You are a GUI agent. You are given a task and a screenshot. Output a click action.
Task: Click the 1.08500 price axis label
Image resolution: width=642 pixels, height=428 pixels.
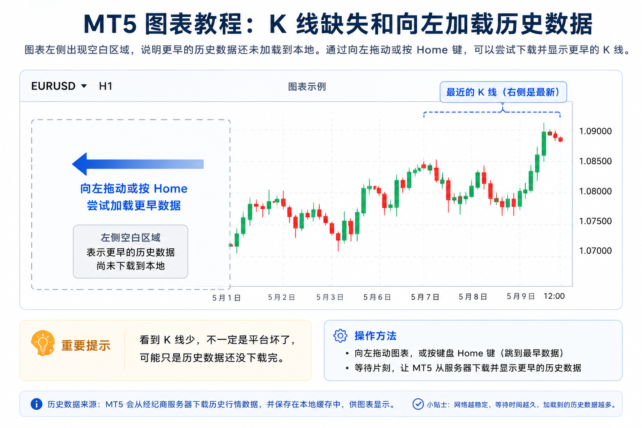pyautogui.click(x=595, y=161)
